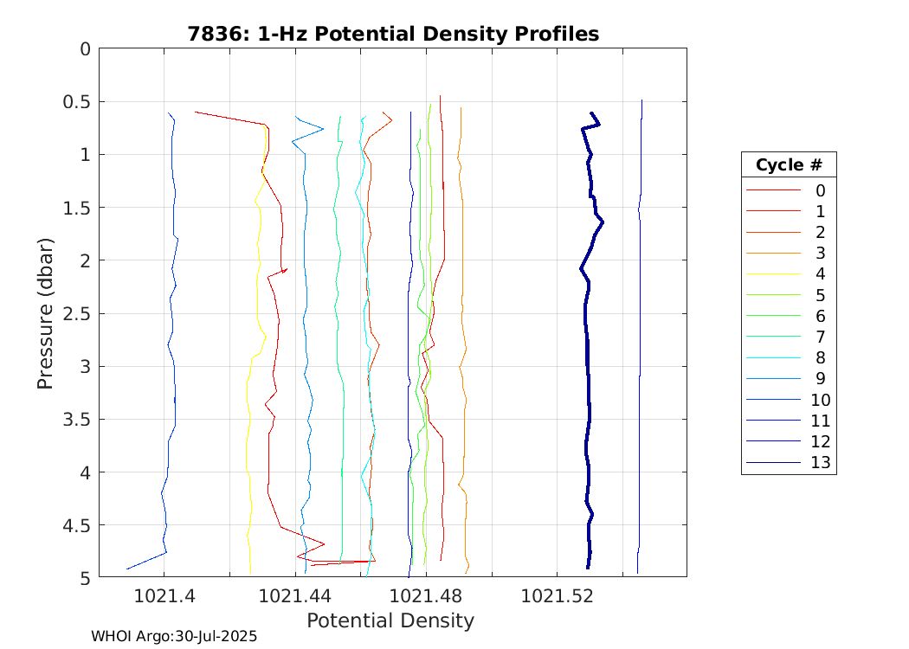Click the x-axis tick label 1021.52
This screenshot has height=649, width=909.
pos(556,596)
